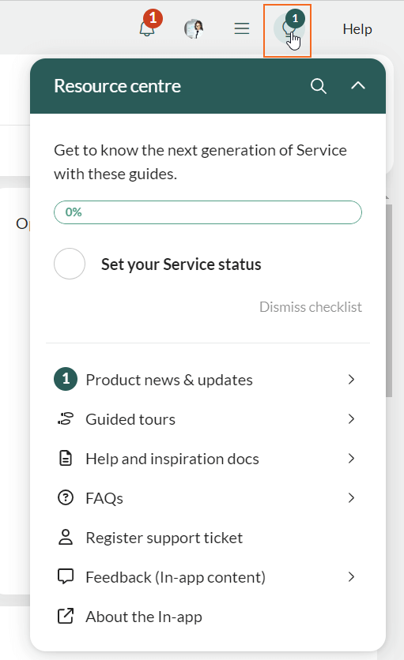
Task: Open the hamburger menu icon
Action: coord(242,28)
